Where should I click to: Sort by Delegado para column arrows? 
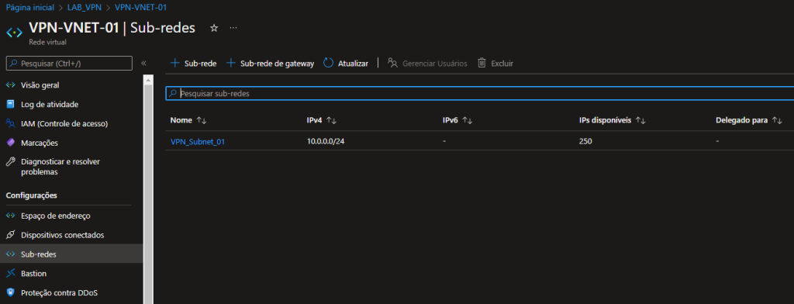click(777, 120)
